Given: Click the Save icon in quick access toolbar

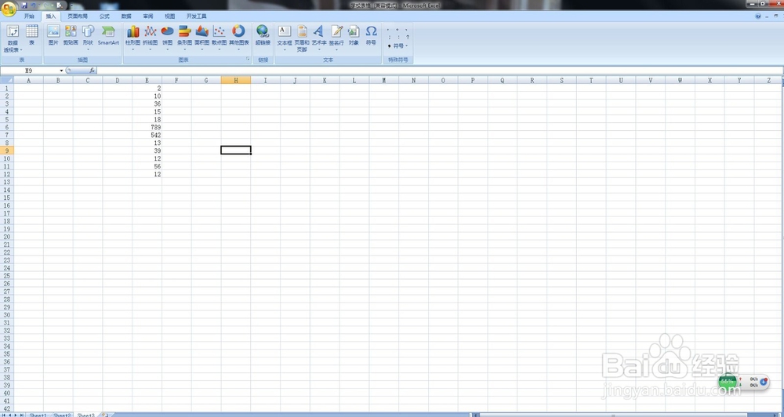Looking at the screenshot, I should (x=24, y=5).
